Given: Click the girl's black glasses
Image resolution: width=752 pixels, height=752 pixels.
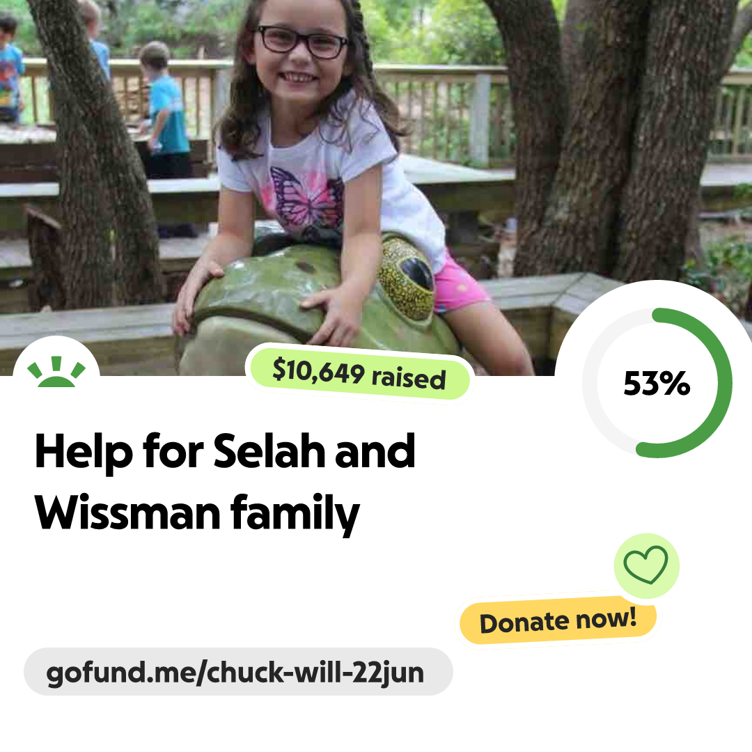Looking at the screenshot, I should (302, 41).
